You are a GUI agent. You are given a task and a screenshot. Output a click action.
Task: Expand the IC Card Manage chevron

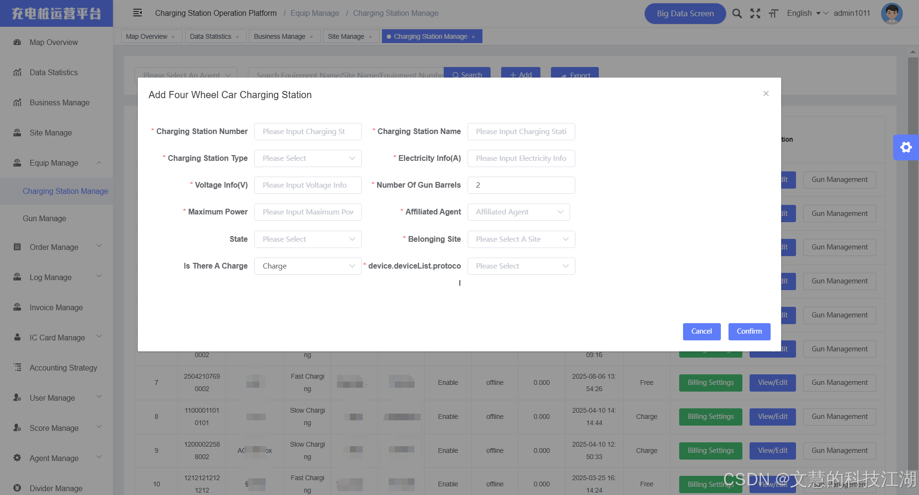pos(99,337)
